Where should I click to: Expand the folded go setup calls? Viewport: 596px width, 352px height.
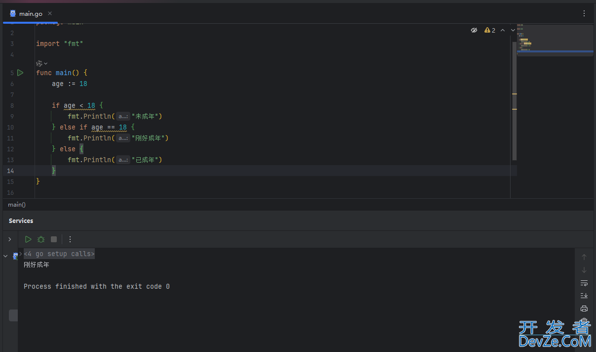point(59,254)
